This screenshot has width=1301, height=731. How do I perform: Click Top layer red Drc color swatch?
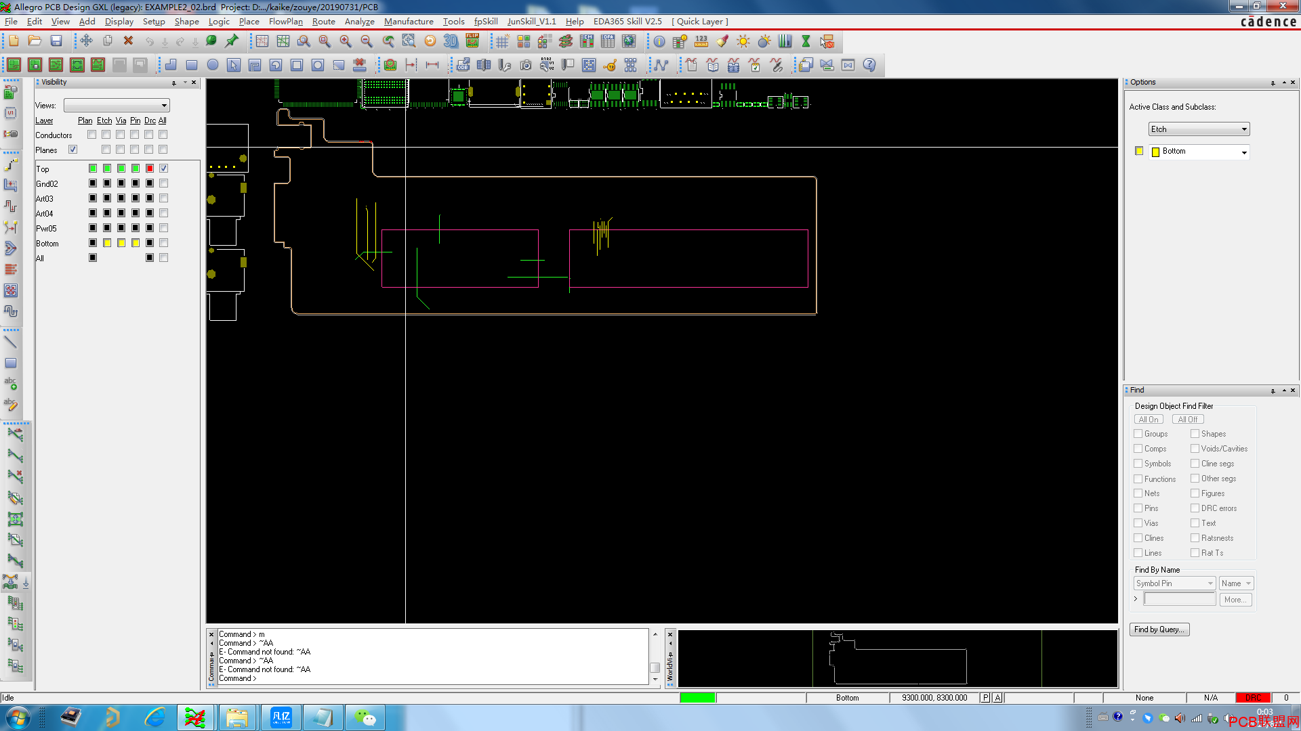coord(150,169)
